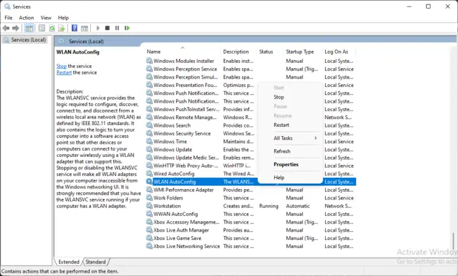Select Xbox Live Networking Service row
The image size is (458, 276).
pos(251,246)
